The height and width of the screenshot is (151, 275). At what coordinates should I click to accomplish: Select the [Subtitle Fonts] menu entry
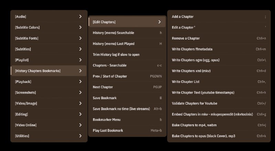click(48, 38)
